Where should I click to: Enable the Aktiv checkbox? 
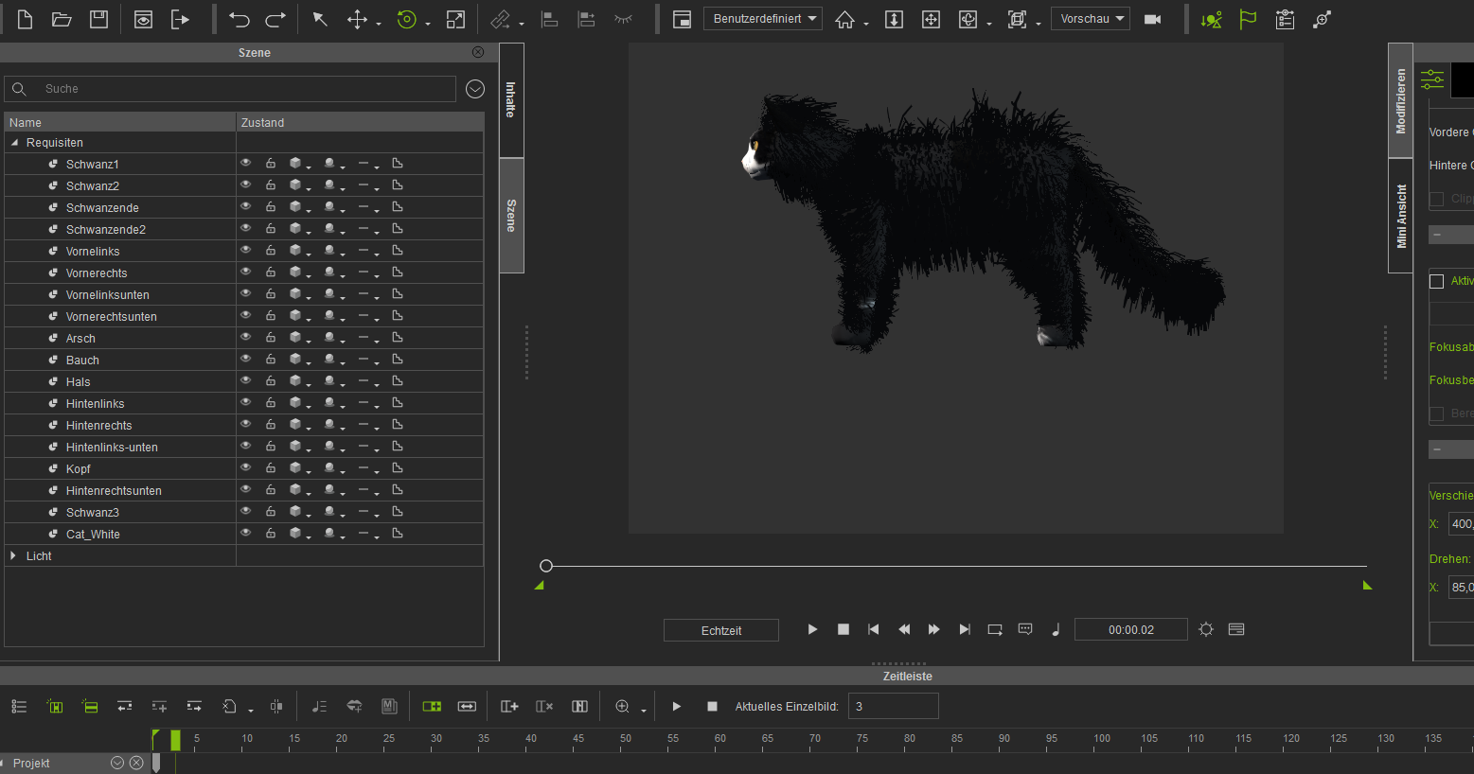1436,281
